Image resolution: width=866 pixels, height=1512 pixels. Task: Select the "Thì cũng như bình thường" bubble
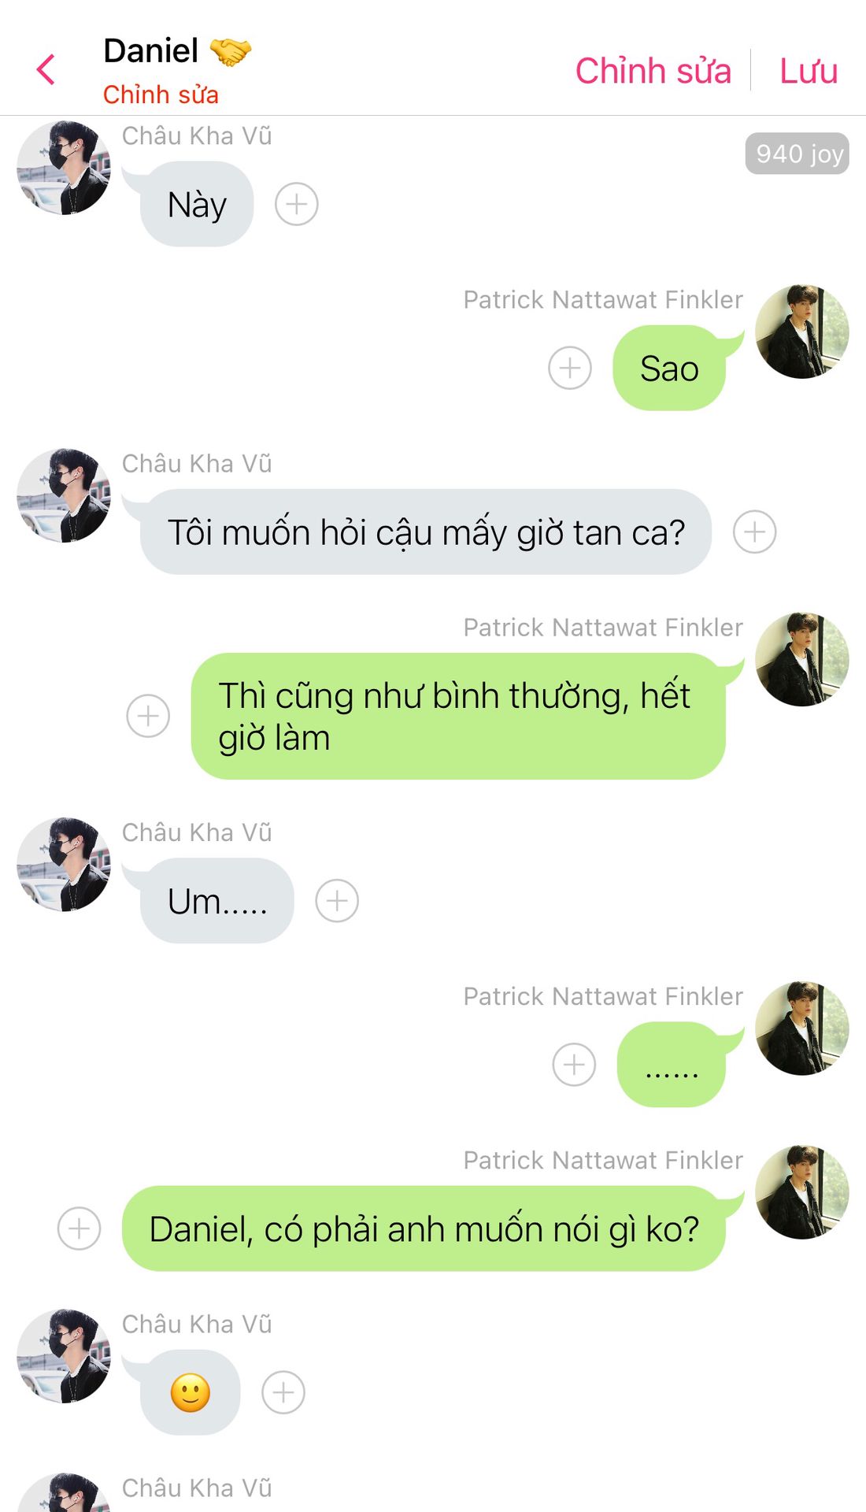click(457, 716)
